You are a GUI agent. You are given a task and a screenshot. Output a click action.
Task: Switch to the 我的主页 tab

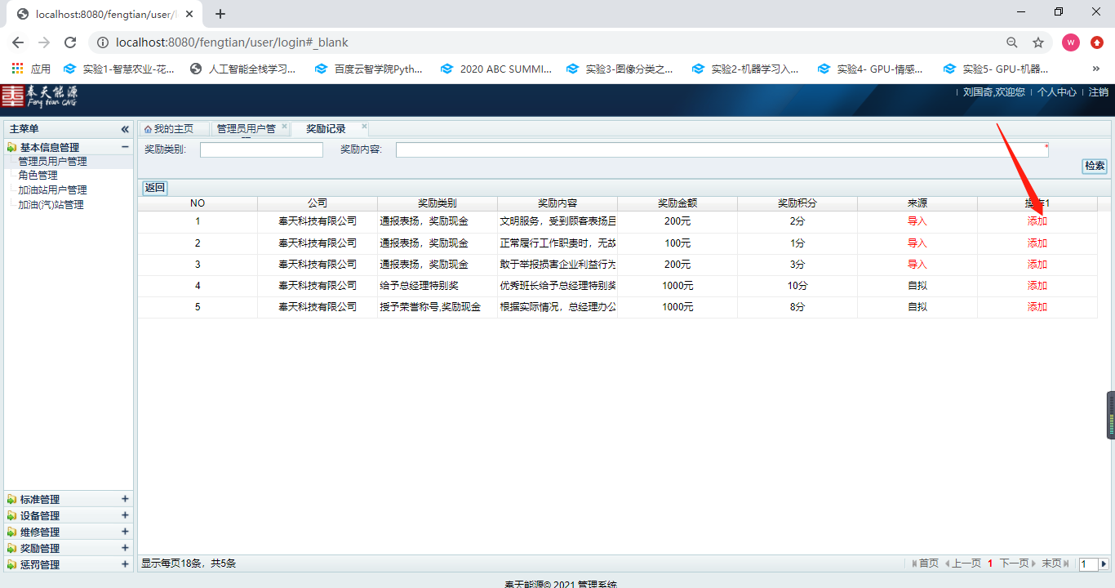[169, 129]
